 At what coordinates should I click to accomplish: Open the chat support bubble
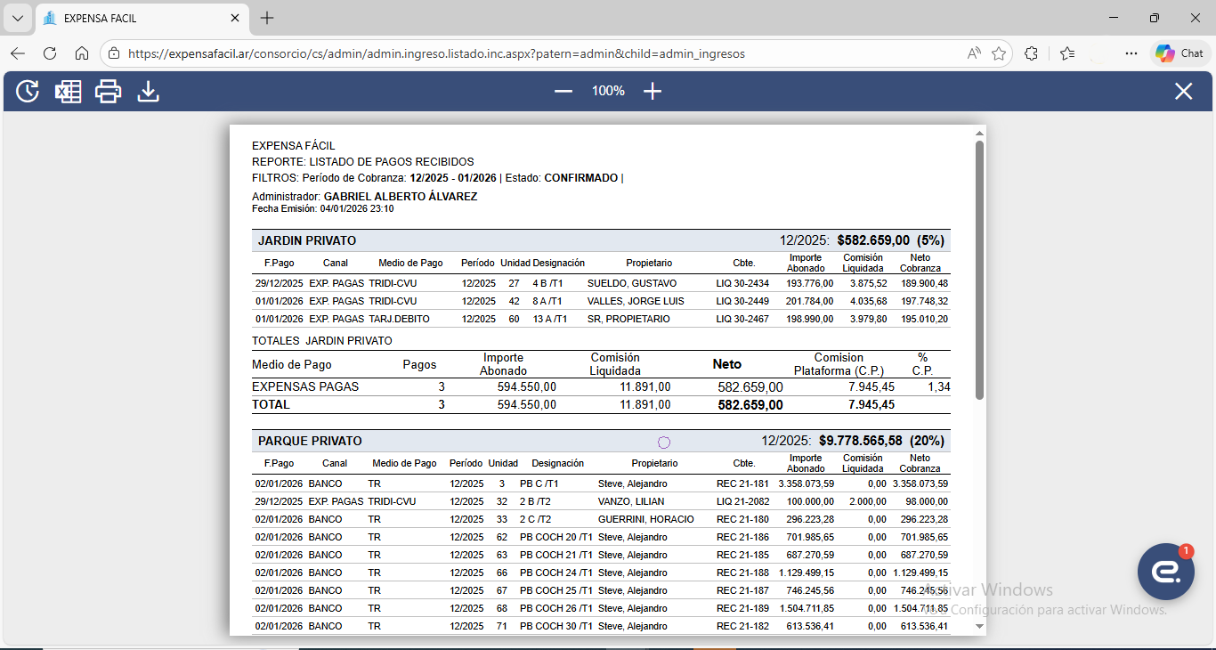(x=1165, y=572)
